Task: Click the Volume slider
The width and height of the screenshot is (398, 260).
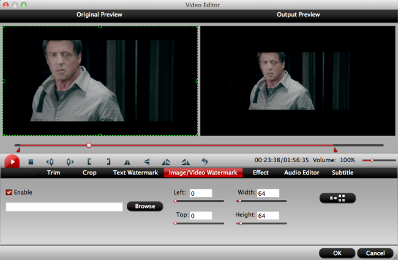Action: tap(379, 160)
